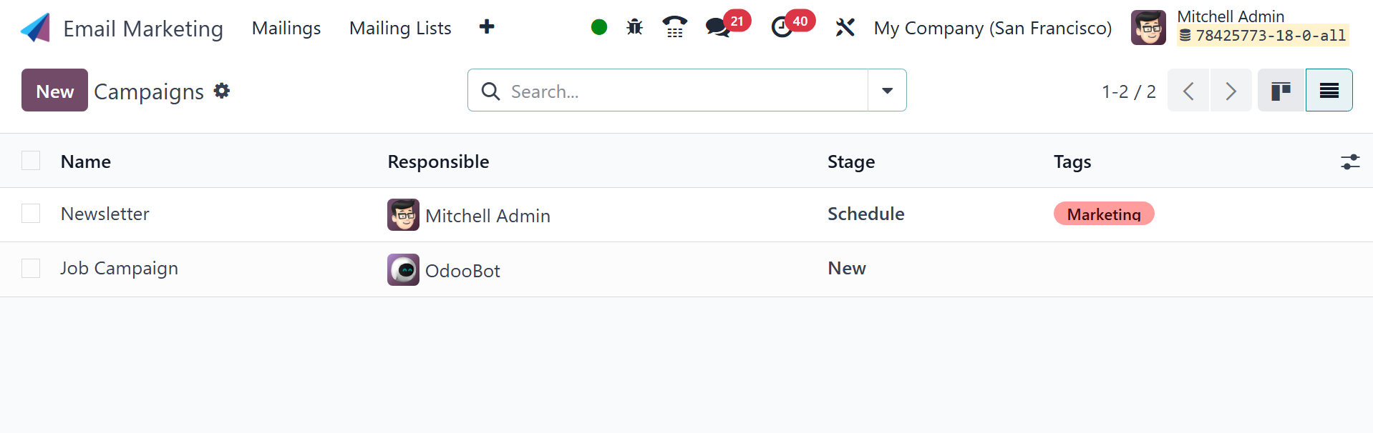
Task: Open the Mailings menu
Action: tap(286, 29)
